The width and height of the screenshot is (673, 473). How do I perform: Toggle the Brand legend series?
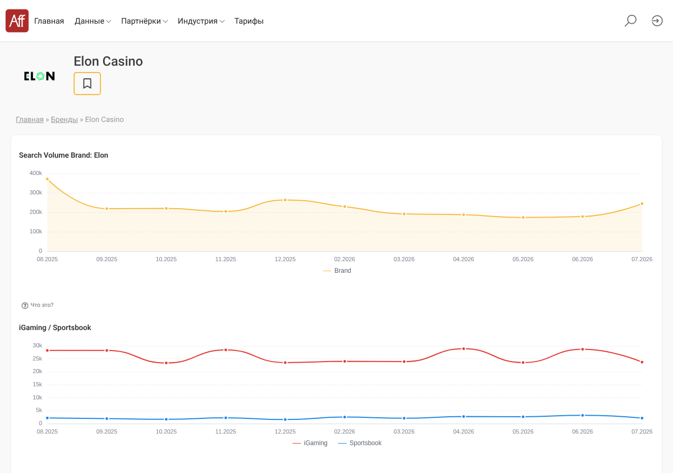pyautogui.click(x=337, y=271)
